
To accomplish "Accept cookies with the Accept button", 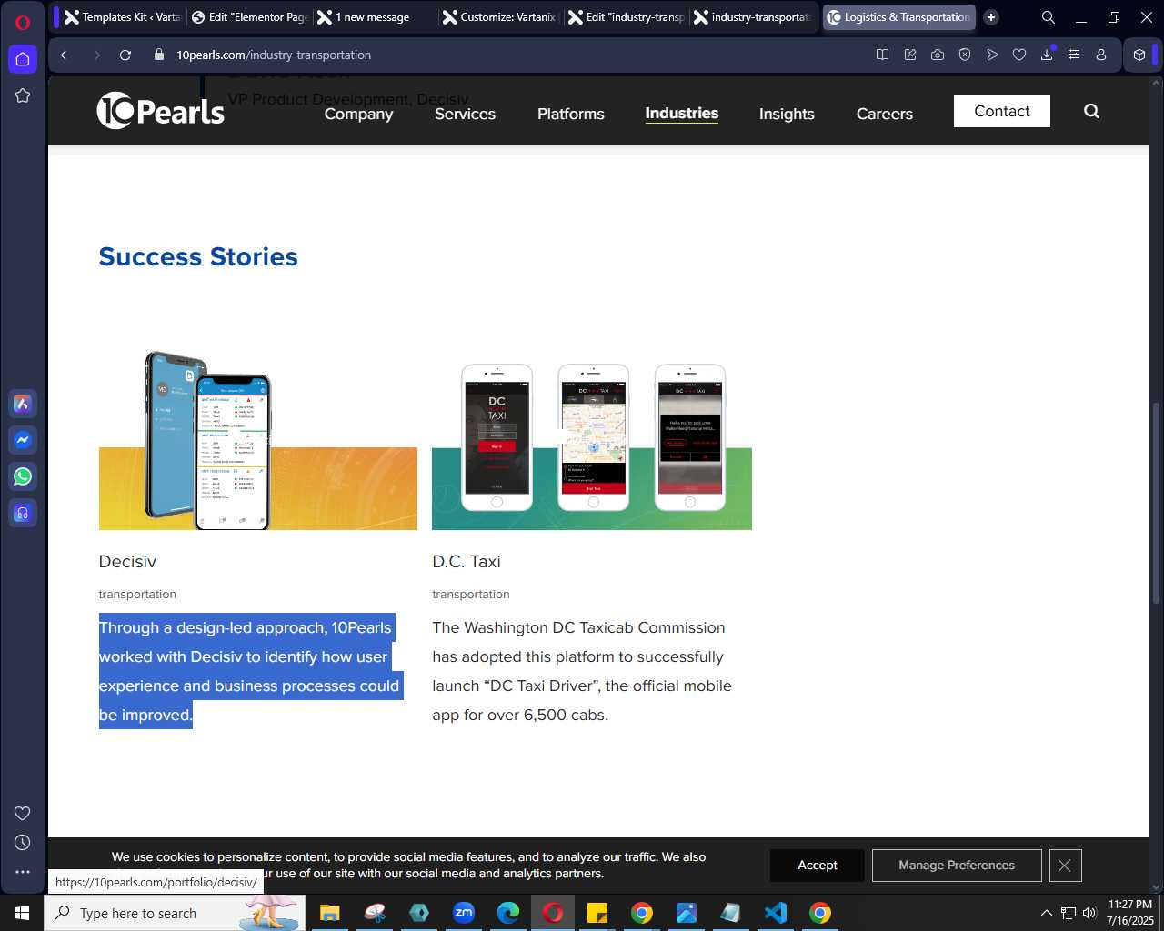I will [818, 866].
